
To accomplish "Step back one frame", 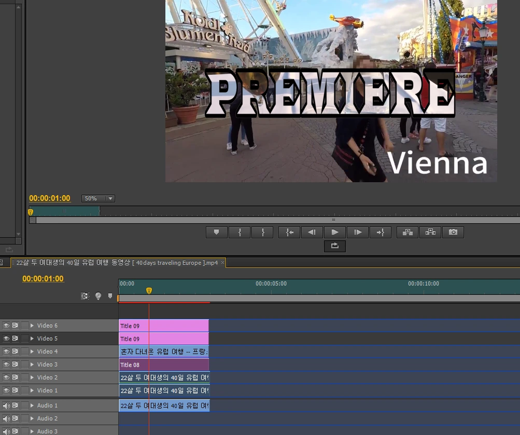I will [x=312, y=232].
